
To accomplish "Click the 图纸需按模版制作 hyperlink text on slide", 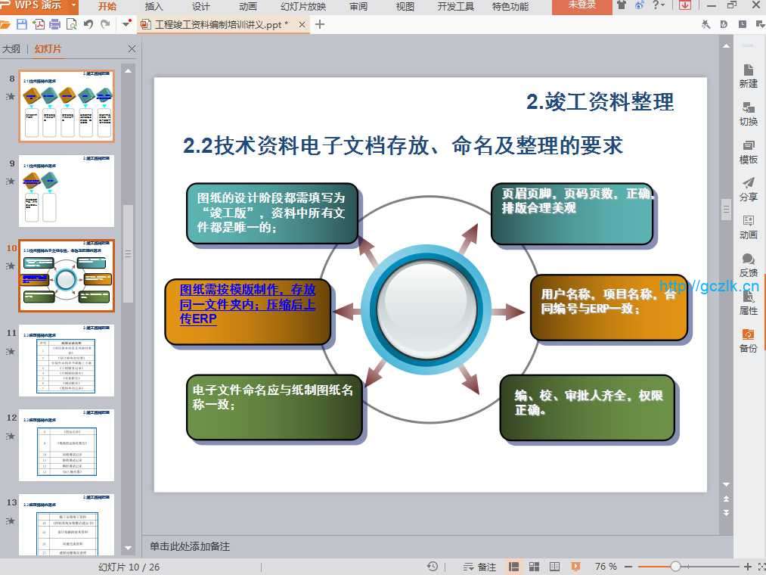I will click(x=247, y=304).
